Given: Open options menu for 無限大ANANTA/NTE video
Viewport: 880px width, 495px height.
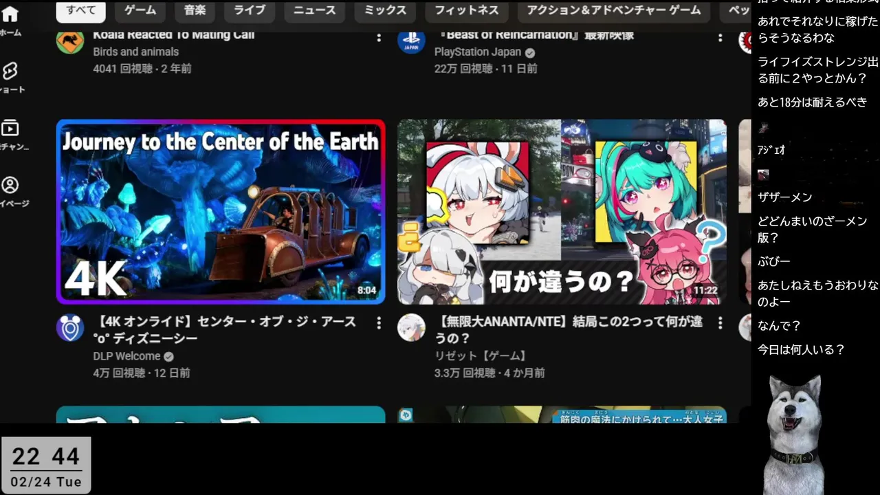Looking at the screenshot, I should point(720,322).
